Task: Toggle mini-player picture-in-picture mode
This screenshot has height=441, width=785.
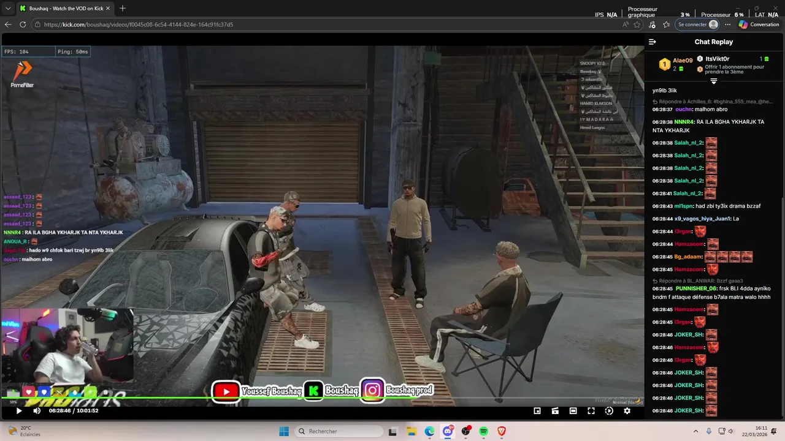Action: 537,411
